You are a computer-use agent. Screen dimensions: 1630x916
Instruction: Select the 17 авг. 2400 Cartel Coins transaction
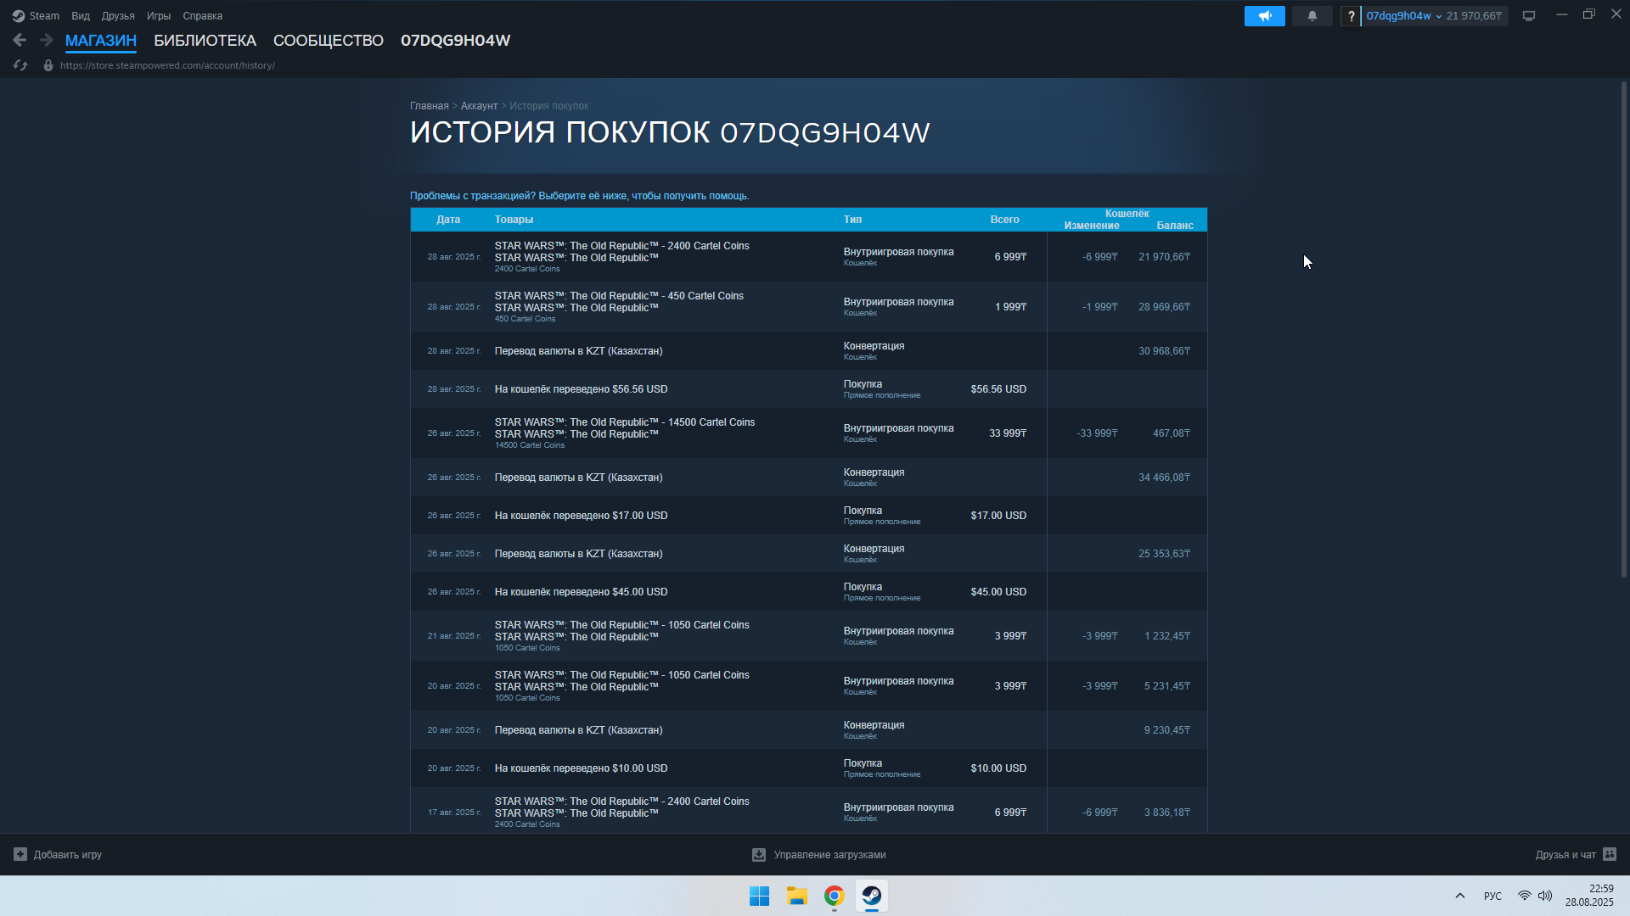pos(808,811)
